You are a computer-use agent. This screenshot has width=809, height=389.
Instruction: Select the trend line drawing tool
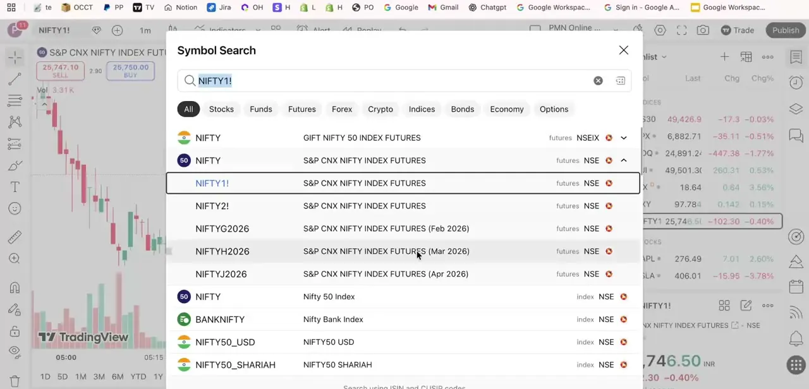tap(15, 79)
